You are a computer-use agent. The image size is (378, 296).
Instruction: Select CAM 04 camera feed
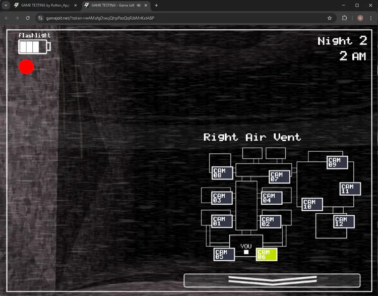point(272,198)
